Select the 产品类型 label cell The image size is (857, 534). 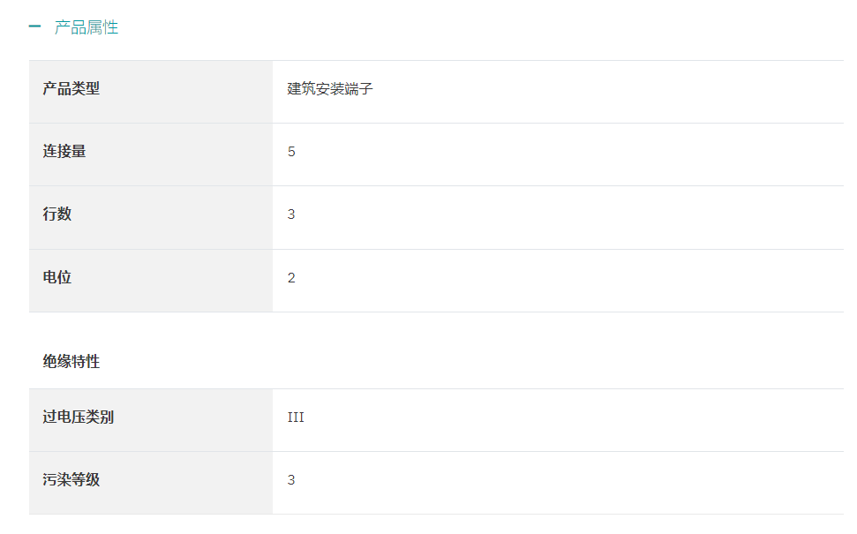click(151, 92)
